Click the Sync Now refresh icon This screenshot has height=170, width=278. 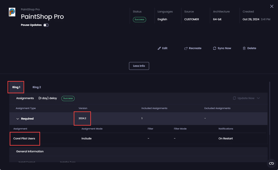[214, 48]
